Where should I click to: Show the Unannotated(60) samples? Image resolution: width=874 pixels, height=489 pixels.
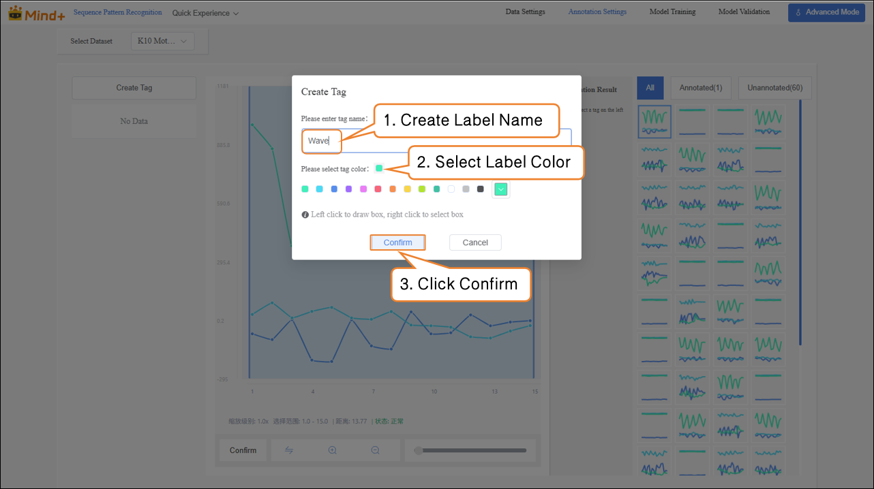[x=774, y=88]
